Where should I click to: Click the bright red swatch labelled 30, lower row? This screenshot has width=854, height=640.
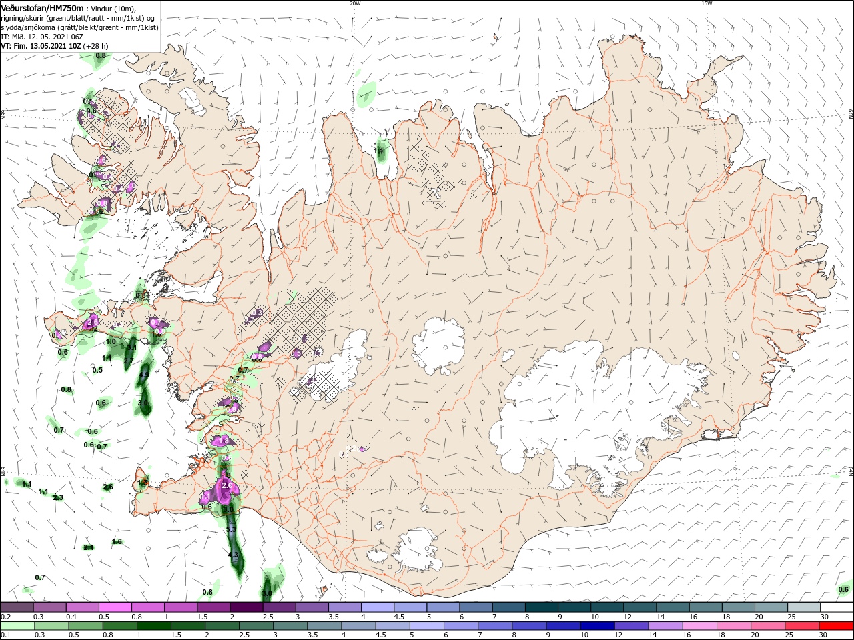836,626
